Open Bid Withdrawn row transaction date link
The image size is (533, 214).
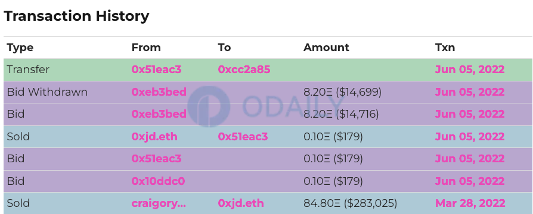coord(470,92)
